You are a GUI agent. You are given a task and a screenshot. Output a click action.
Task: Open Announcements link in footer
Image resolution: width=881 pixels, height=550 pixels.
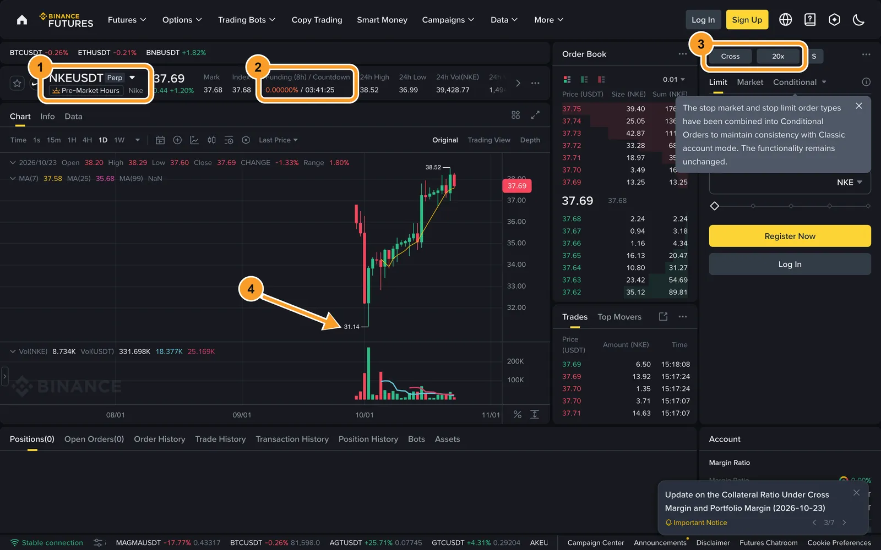coord(660,543)
